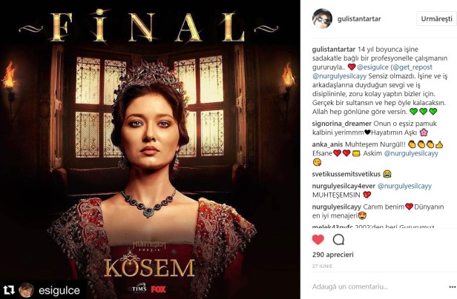Open the @esigulce mention in the caption
Viewport: 457px width, 299px height.
[372, 67]
